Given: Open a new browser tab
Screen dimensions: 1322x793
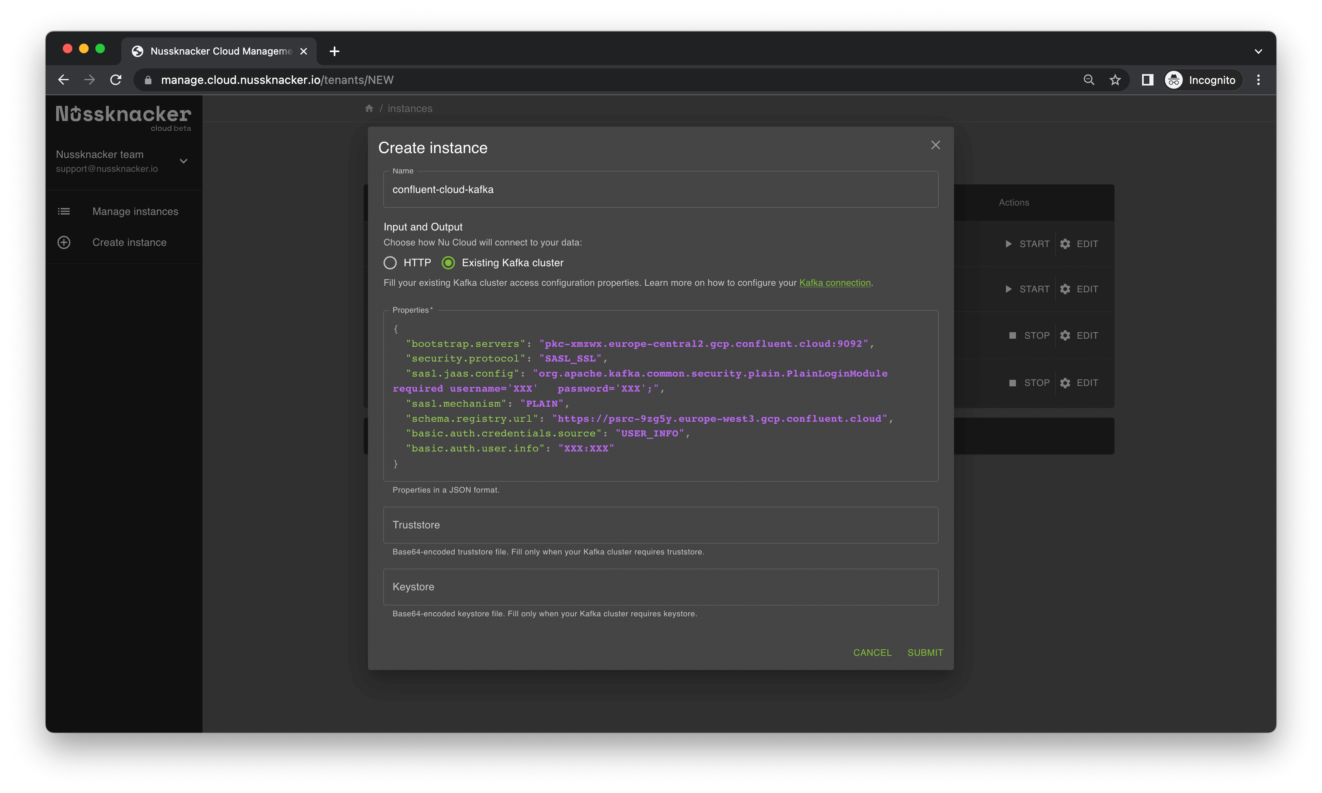Looking at the screenshot, I should click(335, 51).
